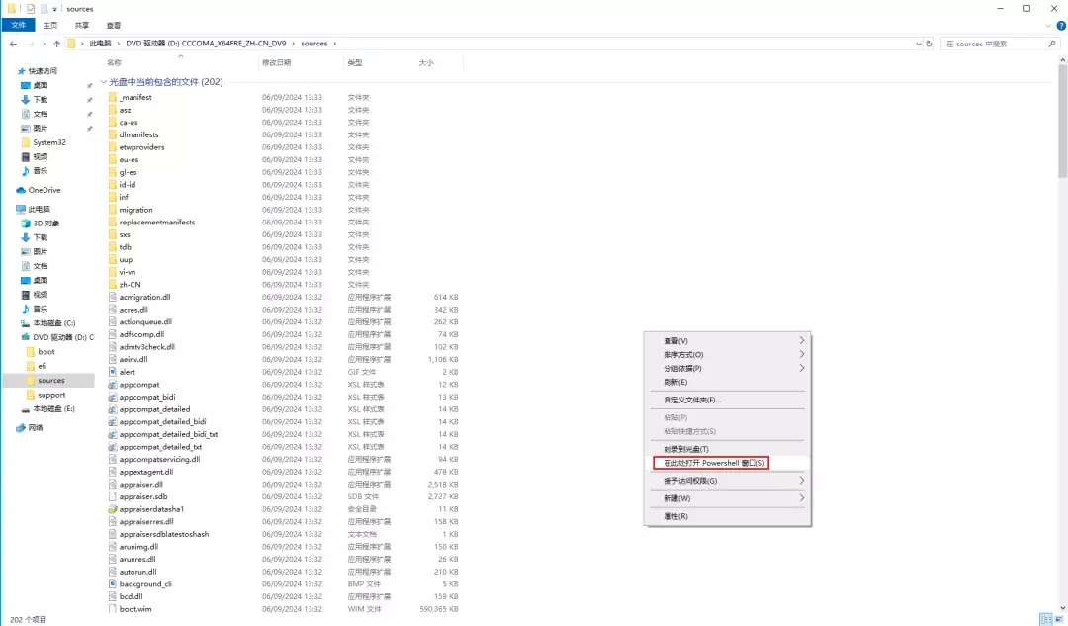The width and height of the screenshot is (1068, 626).
Task: Select the support folder in navigation tree
Action: [x=51, y=395]
